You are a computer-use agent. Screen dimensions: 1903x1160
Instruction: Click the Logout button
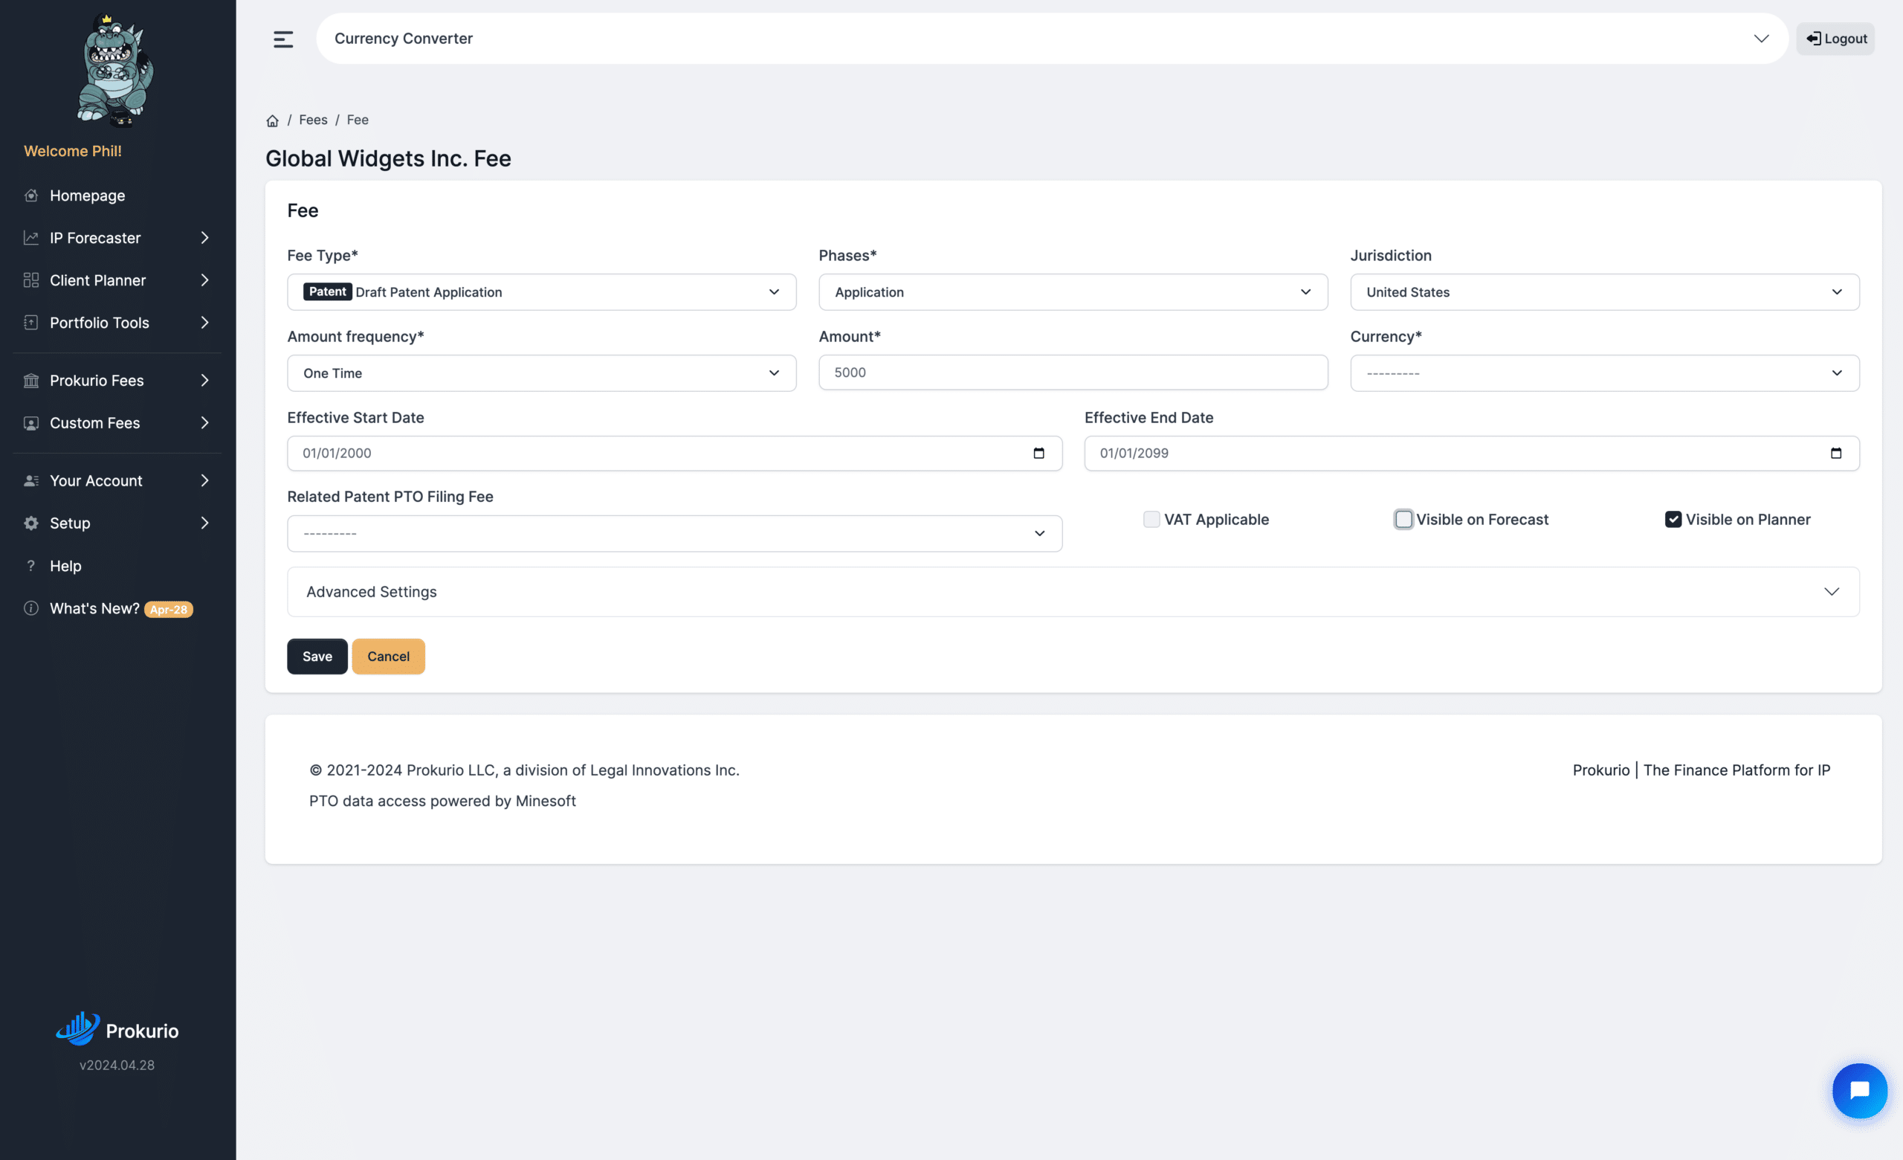point(1835,39)
